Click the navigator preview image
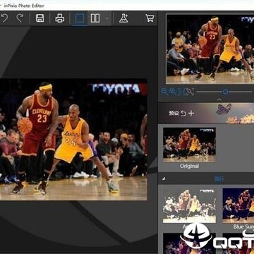254x254 pixels. tap(210, 49)
